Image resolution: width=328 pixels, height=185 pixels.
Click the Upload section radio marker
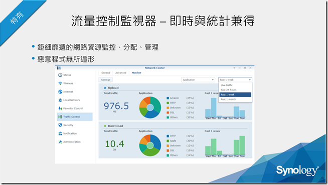(105, 88)
